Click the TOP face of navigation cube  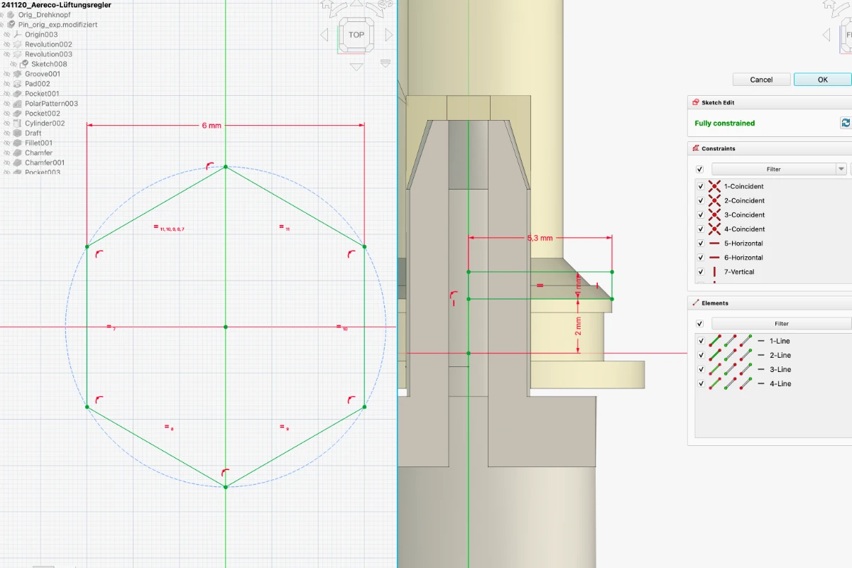pyautogui.click(x=356, y=34)
